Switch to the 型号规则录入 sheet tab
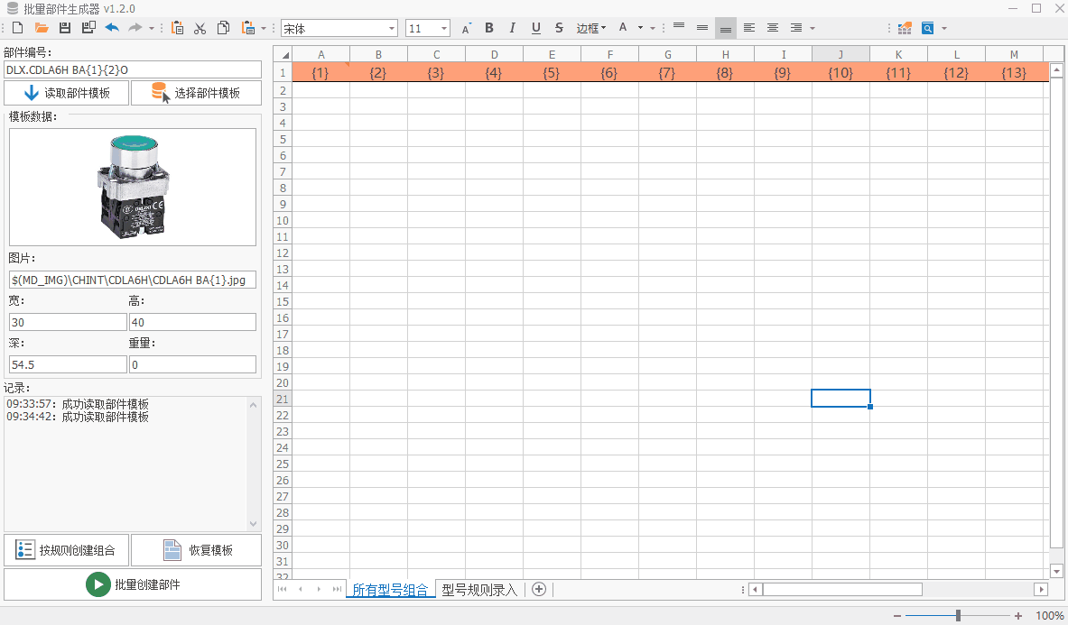The height and width of the screenshot is (625, 1068). point(479,590)
